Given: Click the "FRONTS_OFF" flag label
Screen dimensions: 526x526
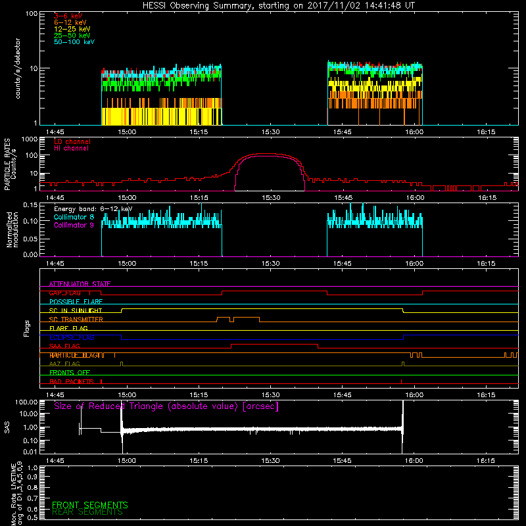Looking at the screenshot, I should pyautogui.click(x=70, y=373).
